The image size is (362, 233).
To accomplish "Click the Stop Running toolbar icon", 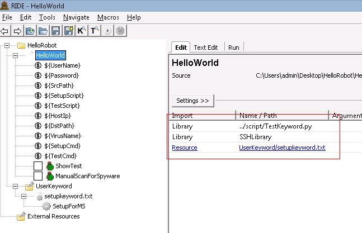I will (120, 31).
